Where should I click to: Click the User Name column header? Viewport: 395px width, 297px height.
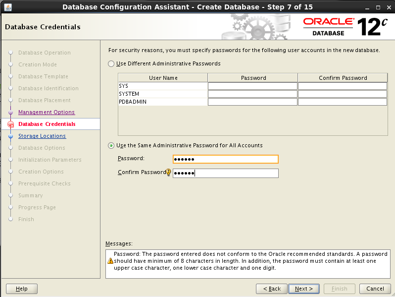[x=163, y=78]
